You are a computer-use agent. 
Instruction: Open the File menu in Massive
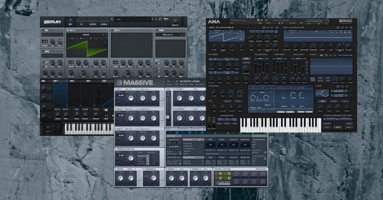(x=169, y=81)
